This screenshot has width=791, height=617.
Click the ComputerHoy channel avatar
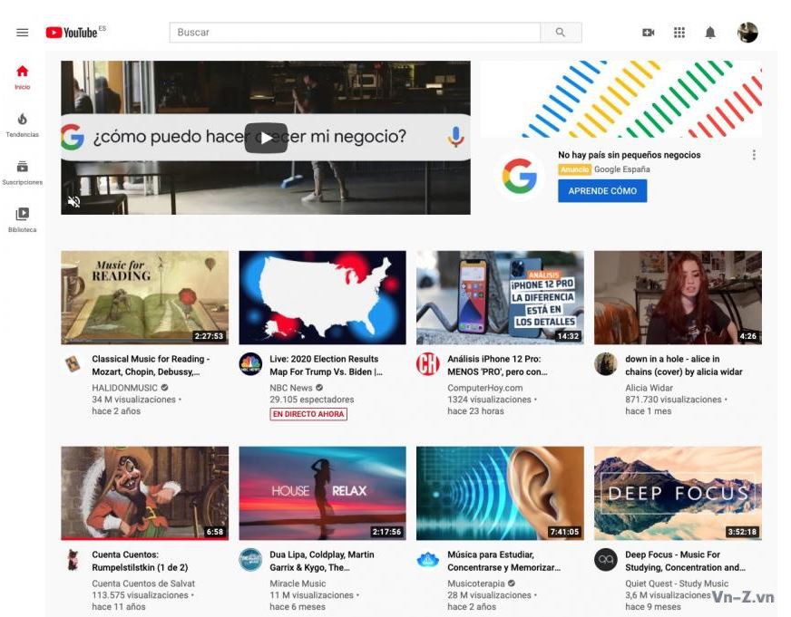tap(428, 364)
